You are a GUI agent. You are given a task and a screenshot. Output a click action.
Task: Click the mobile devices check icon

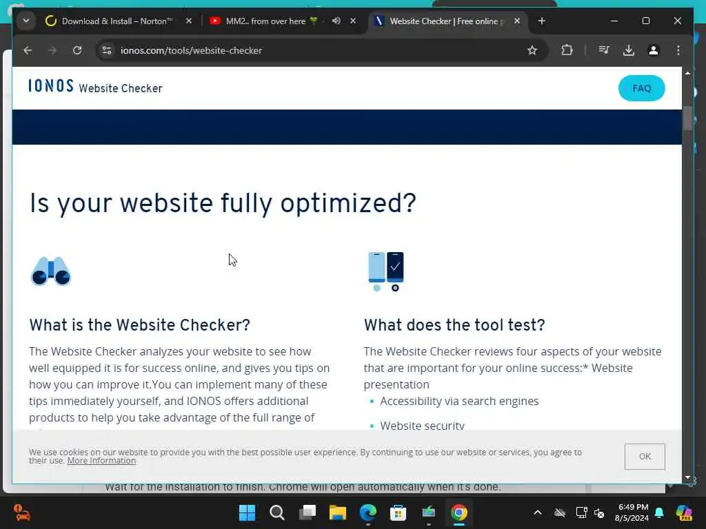point(386,271)
